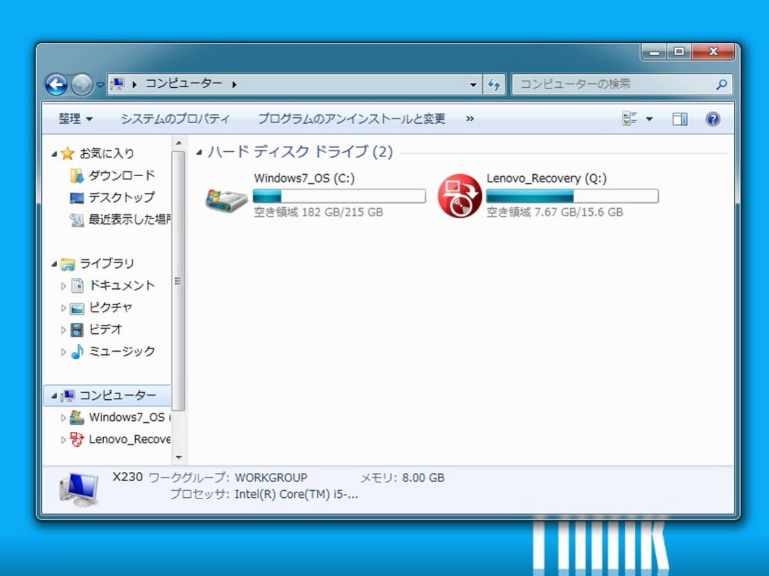Click the ビデオ film icon
Screen dimensions: 769x576
pyautogui.click(x=77, y=330)
